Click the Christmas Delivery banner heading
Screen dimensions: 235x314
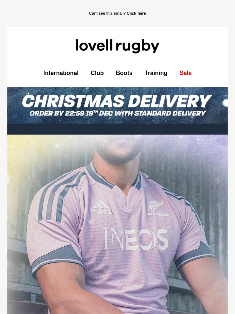117,101
